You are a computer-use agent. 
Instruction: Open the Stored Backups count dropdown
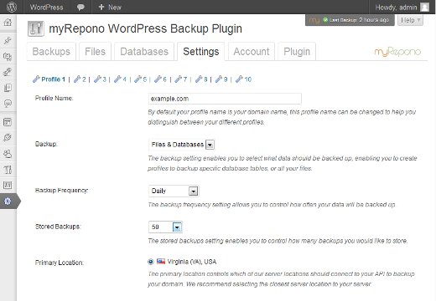tap(165, 227)
